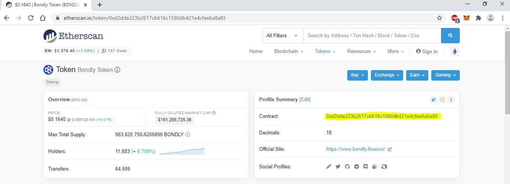The image size is (510, 184).
Task: Click the fully diluted market cap value
Action: (175, 120)
